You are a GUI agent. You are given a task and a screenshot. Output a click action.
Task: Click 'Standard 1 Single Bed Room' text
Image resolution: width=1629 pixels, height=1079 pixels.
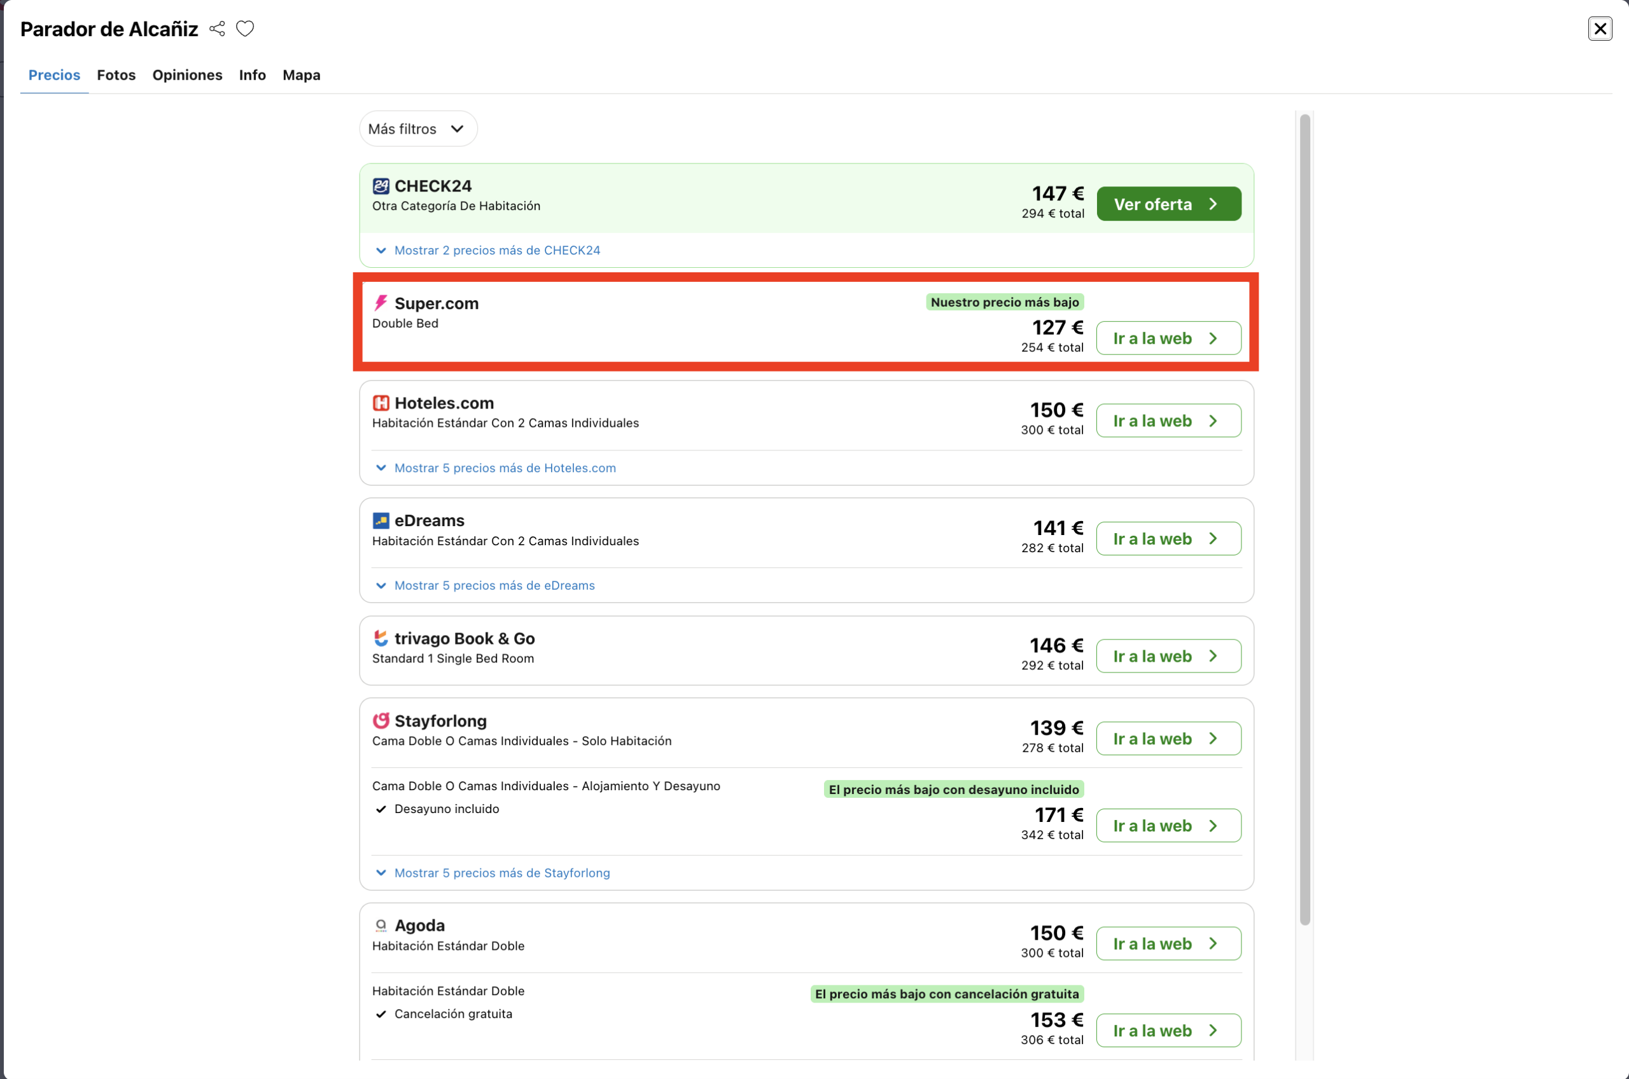point(453,658)
